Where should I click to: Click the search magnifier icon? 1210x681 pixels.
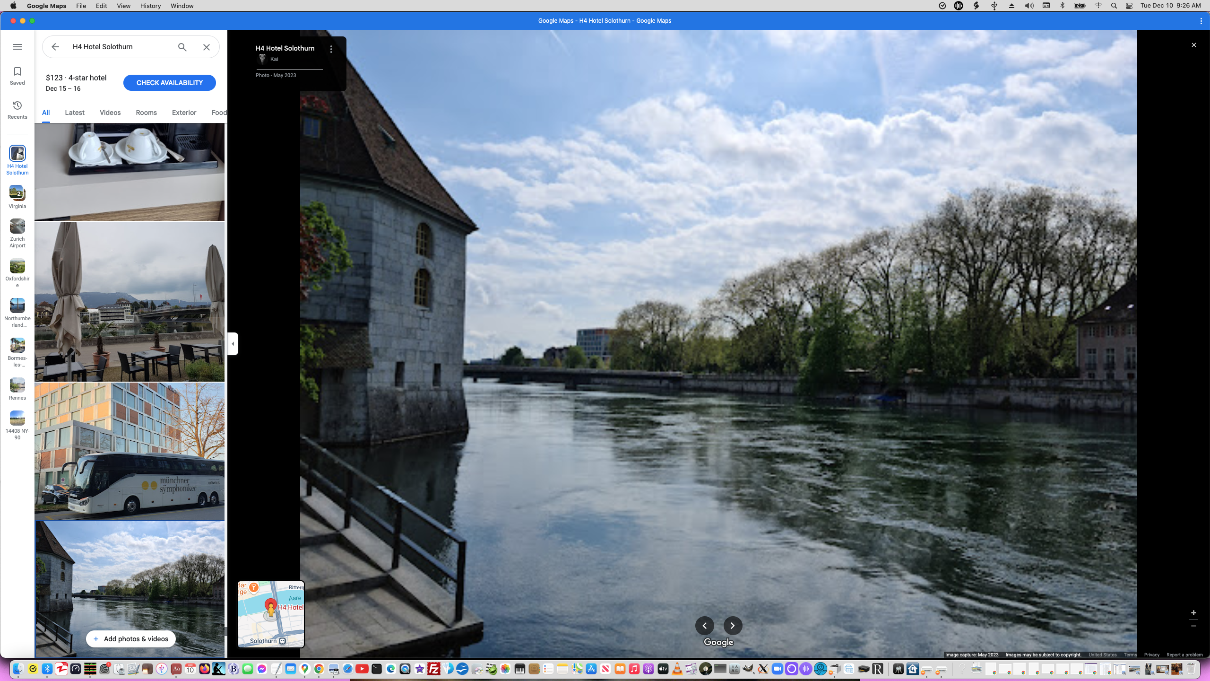182,47
